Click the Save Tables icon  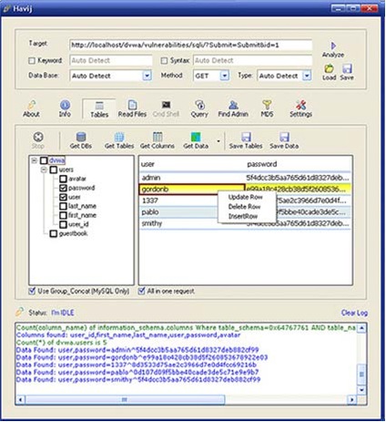click(x=246, y=137)
